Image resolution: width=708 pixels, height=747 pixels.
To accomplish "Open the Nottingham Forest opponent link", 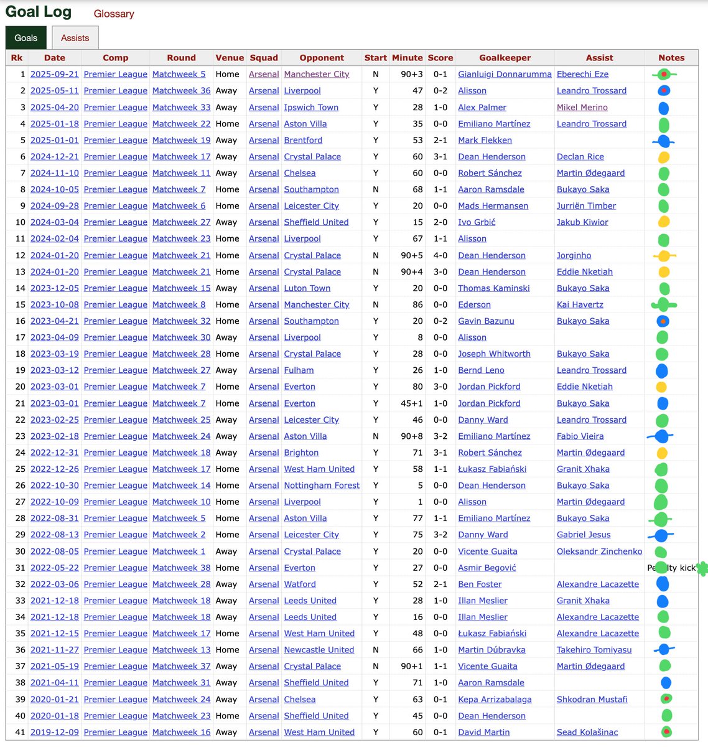I will 322,486.
